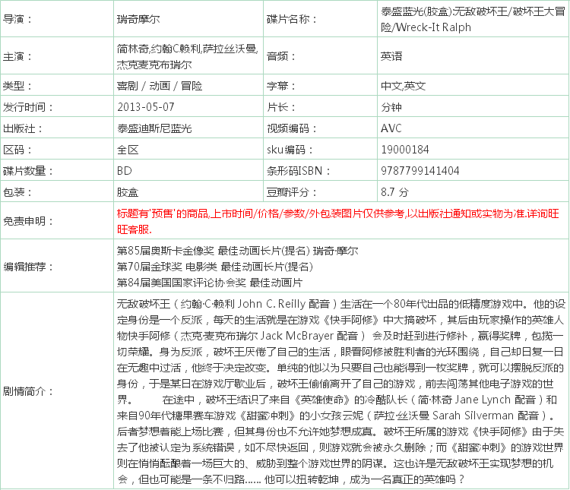Click the video codec value AVC
The image size is (570, 490).
(391, 128)
